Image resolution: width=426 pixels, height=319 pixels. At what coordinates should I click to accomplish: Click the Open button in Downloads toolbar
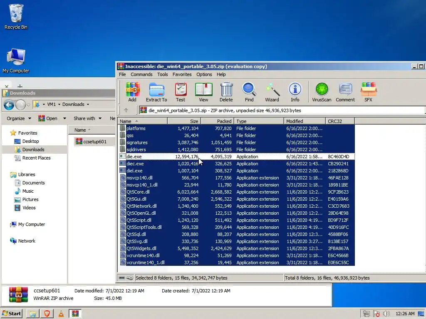(48, 118)
